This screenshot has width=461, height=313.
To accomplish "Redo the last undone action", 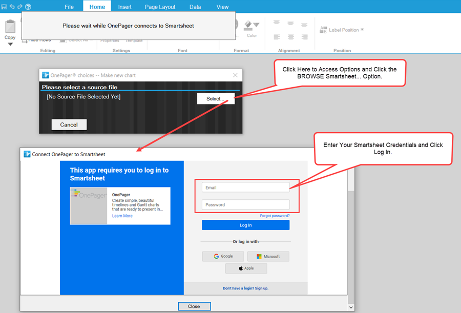I will [19, 7].
